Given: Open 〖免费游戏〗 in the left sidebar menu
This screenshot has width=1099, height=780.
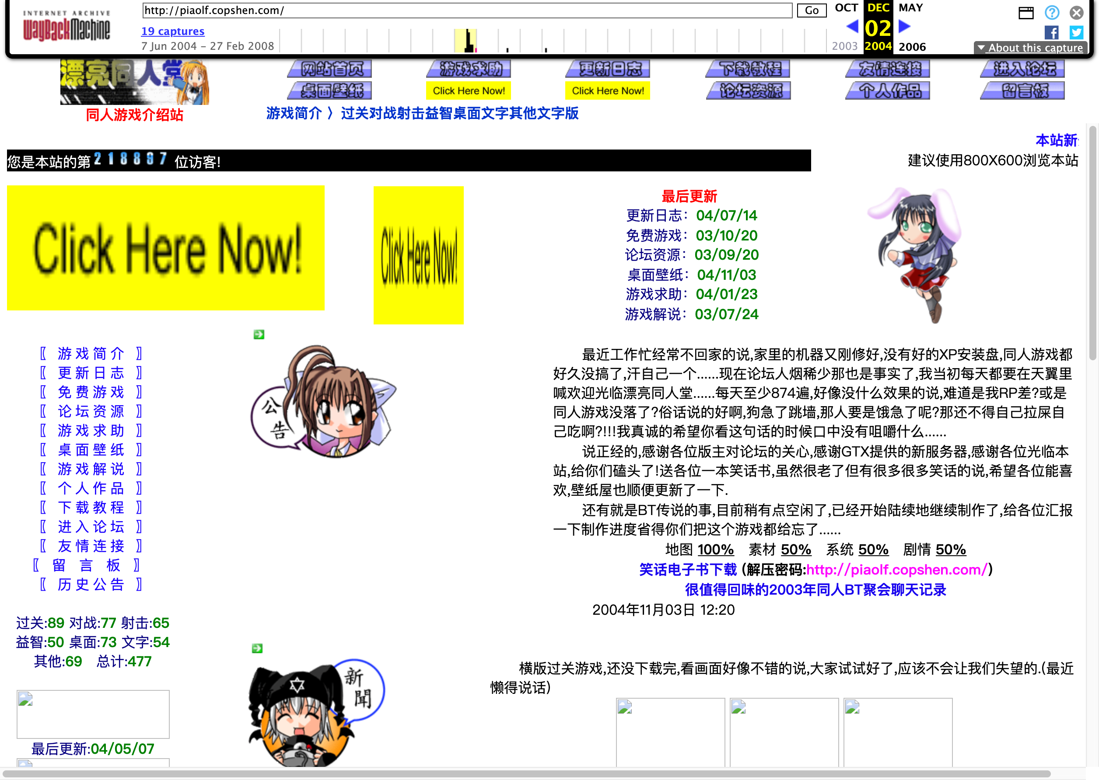Looking at the screenshot, I should (91, 392).
